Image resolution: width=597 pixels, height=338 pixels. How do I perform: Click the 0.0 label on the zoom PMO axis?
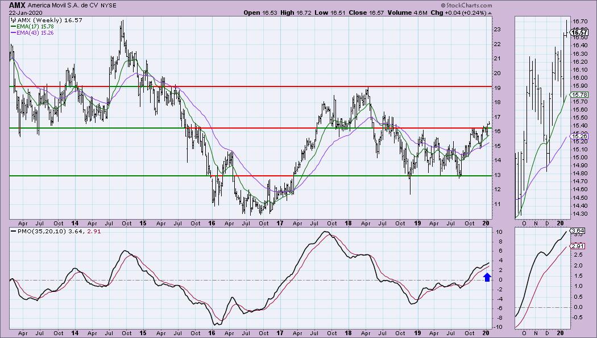pos(578,307)
